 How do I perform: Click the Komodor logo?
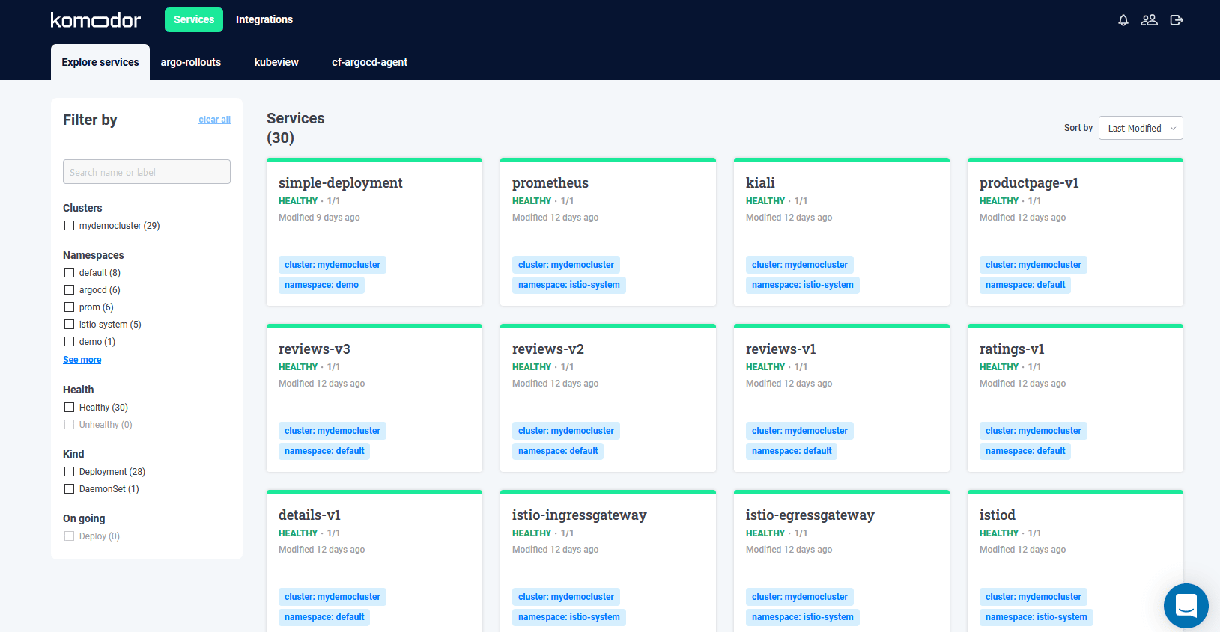(x=95, y=20)
